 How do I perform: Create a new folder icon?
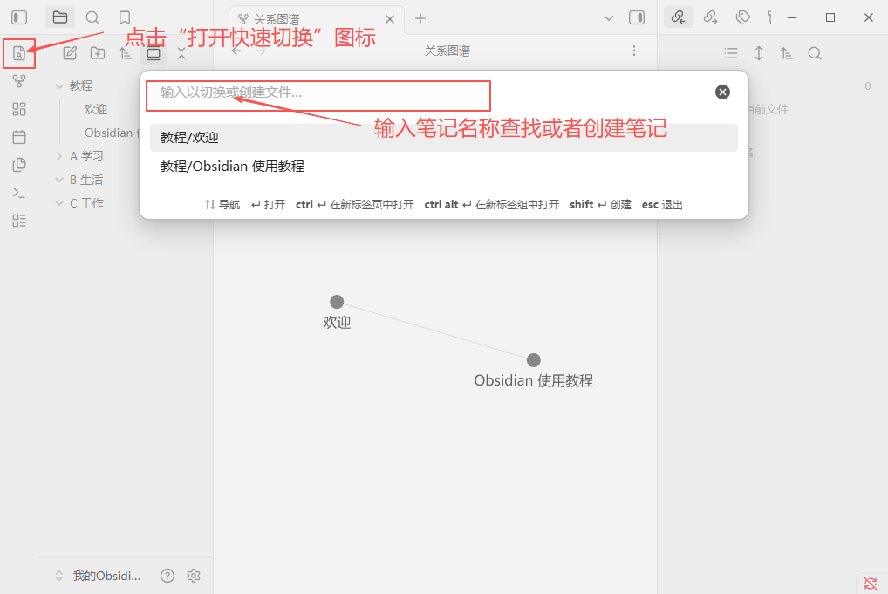tap(98, 53)
